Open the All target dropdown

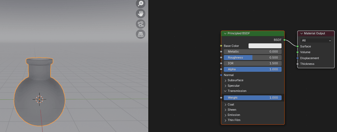(x=316, y=40)
